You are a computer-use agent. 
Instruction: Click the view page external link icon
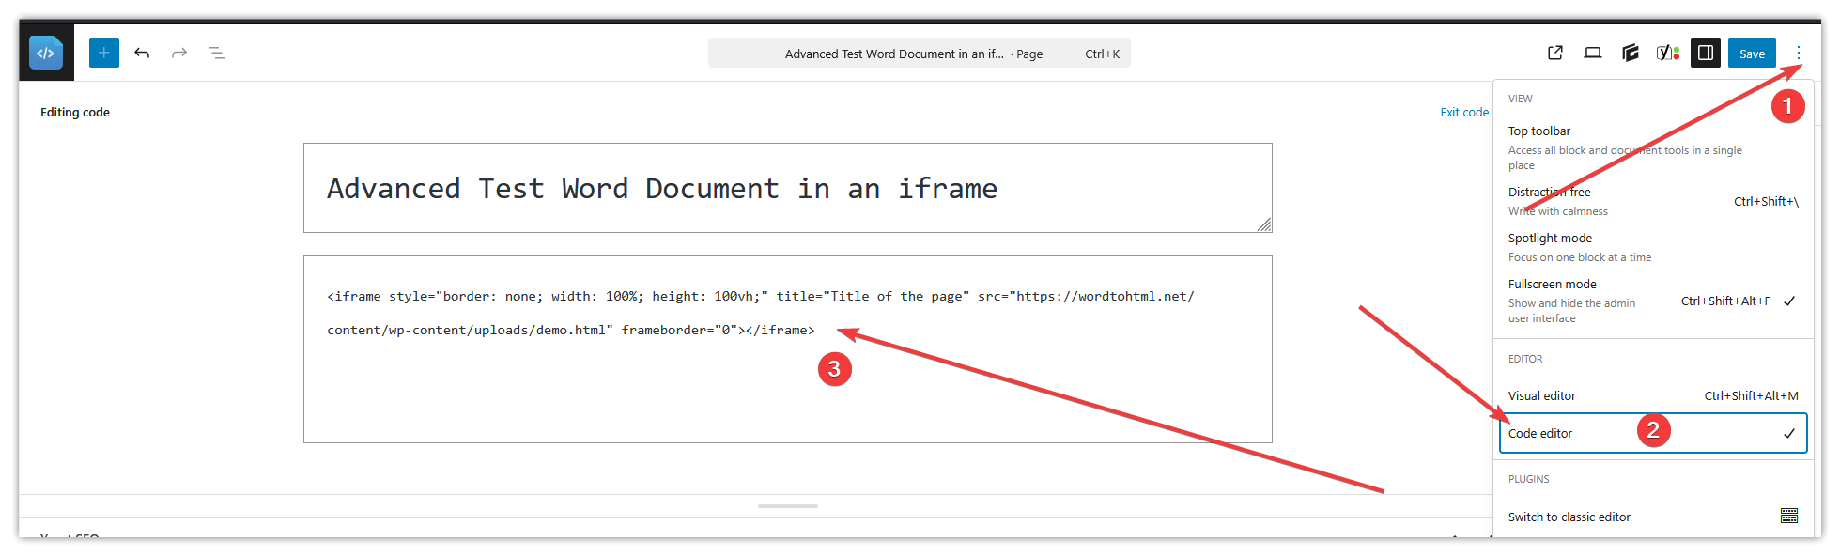pos(1555,54)
